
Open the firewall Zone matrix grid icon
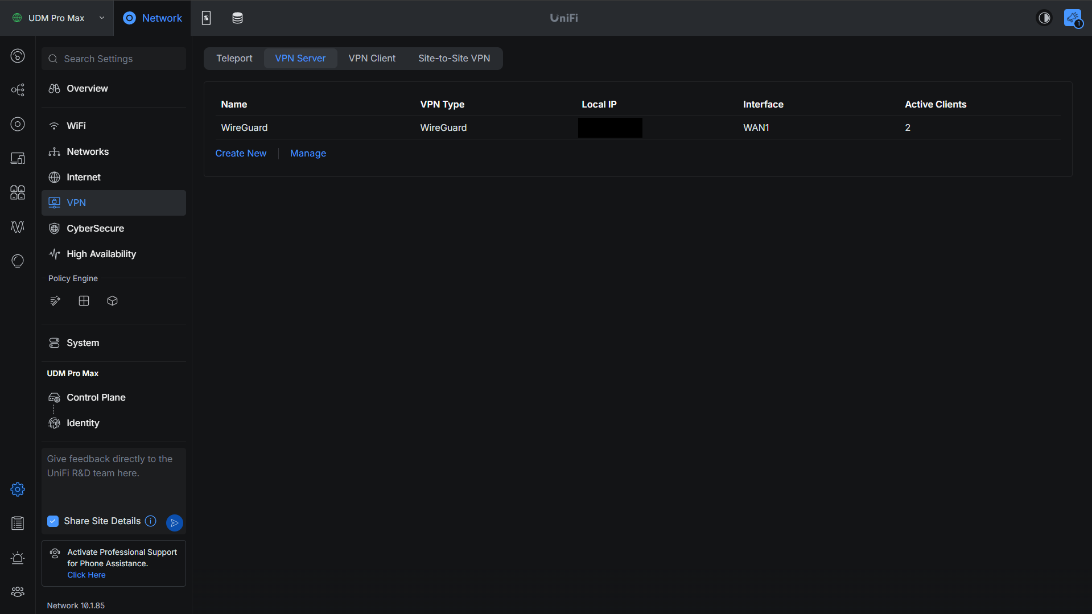(84, 301)
